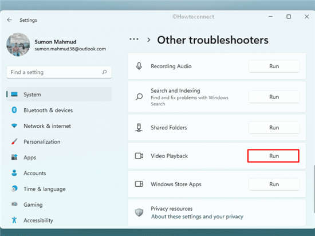Click the Gaming controller icon

(14, 204)
